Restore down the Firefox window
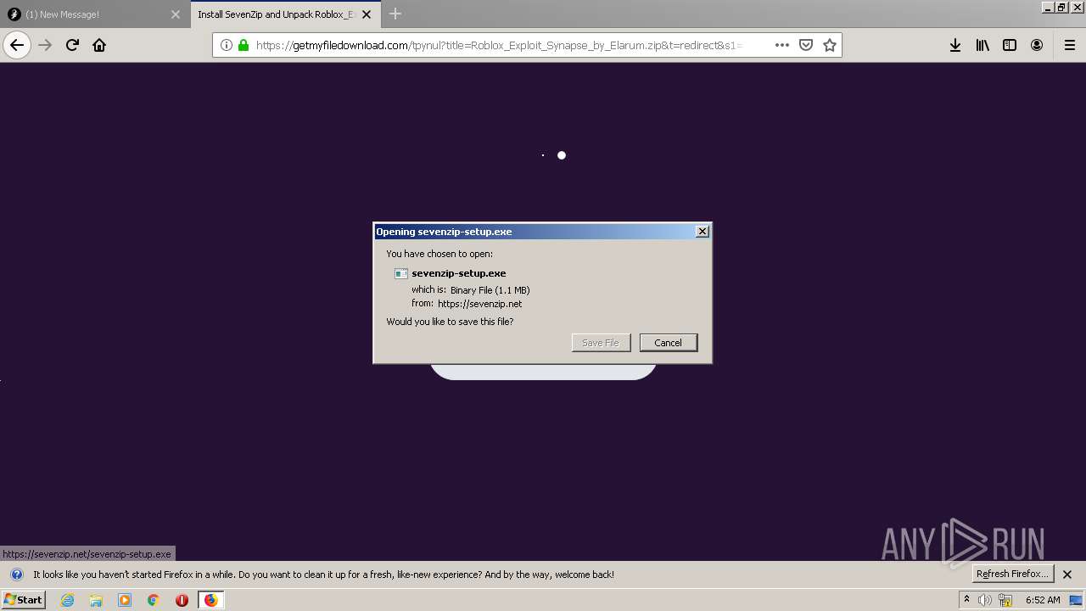Screen dimensions: 1086x611 coord(1061,7)
